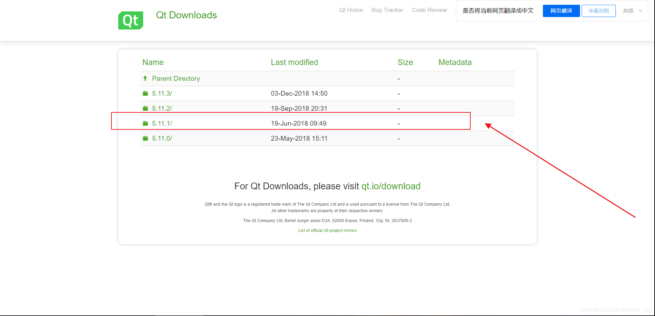Click the date 03-Dec-2018 14:50
This screenshot has width=655, height=316.
click(x=299, y=93)
